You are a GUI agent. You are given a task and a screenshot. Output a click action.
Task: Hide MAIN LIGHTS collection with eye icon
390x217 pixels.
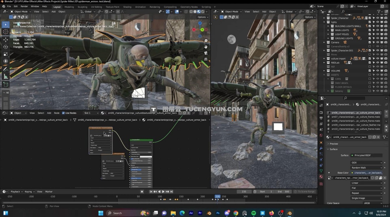(x=377, y=30)
